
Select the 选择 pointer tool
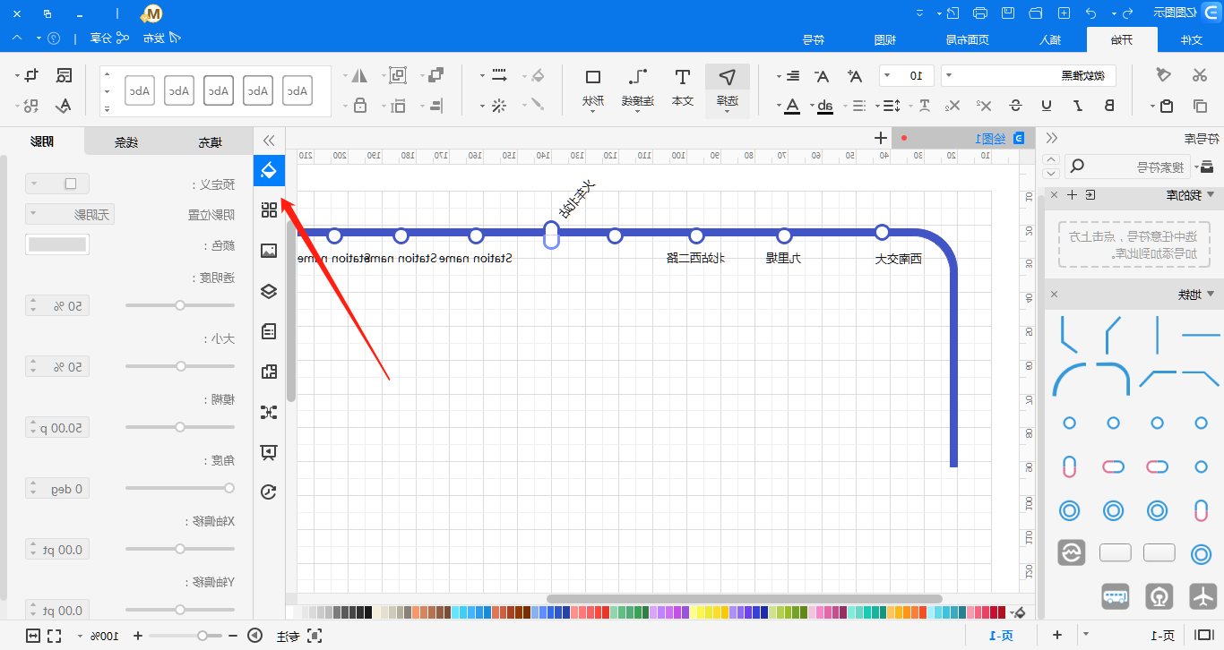pyautogui.click(x=728, y=89)
